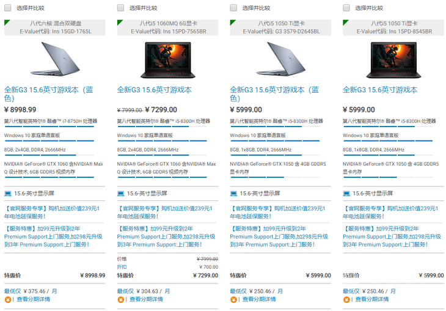The image size is (446, 311).
Task: Tick compare checkbox for Ins 15PD-7565BR laptop
Action: click(120, 8)
